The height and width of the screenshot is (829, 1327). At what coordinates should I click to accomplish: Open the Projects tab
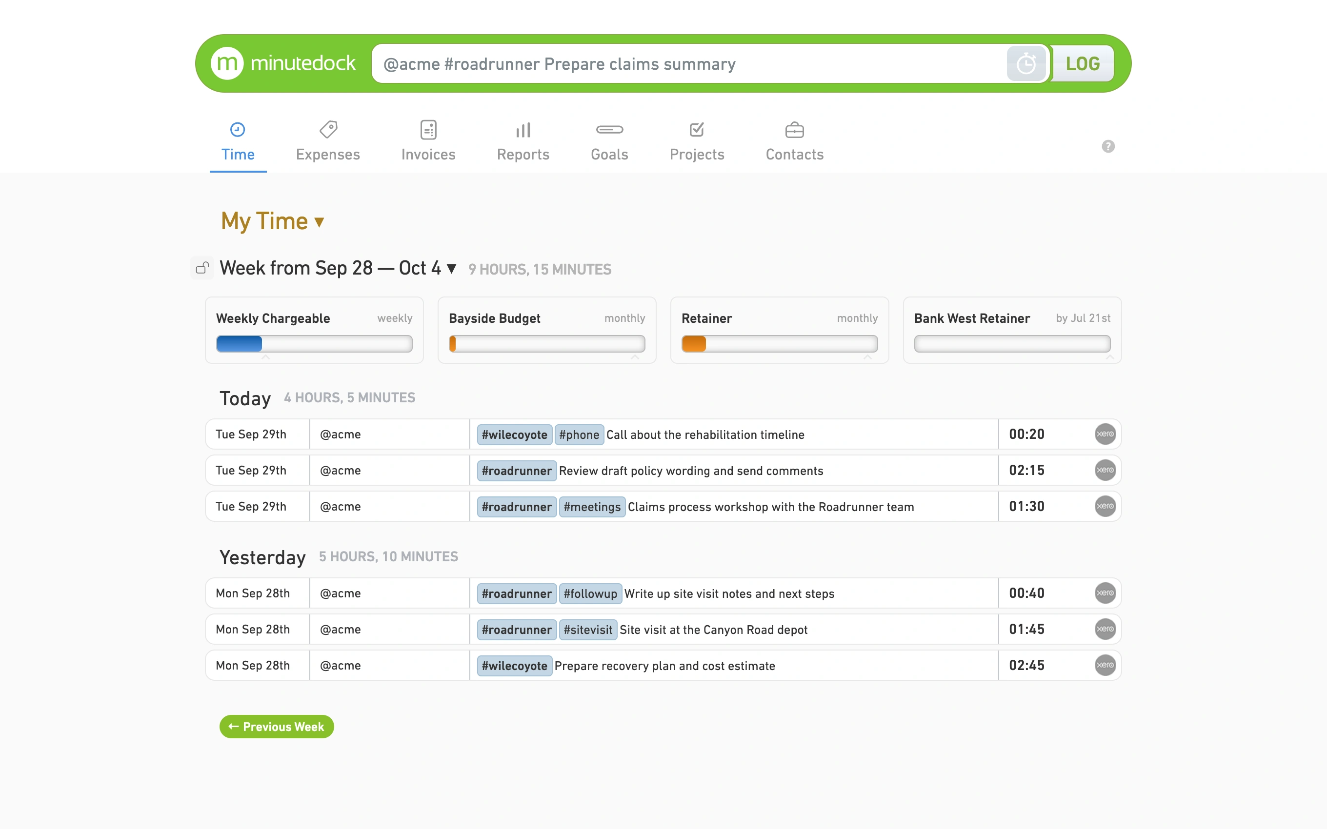pyautogui.click(x=697, y=141)
